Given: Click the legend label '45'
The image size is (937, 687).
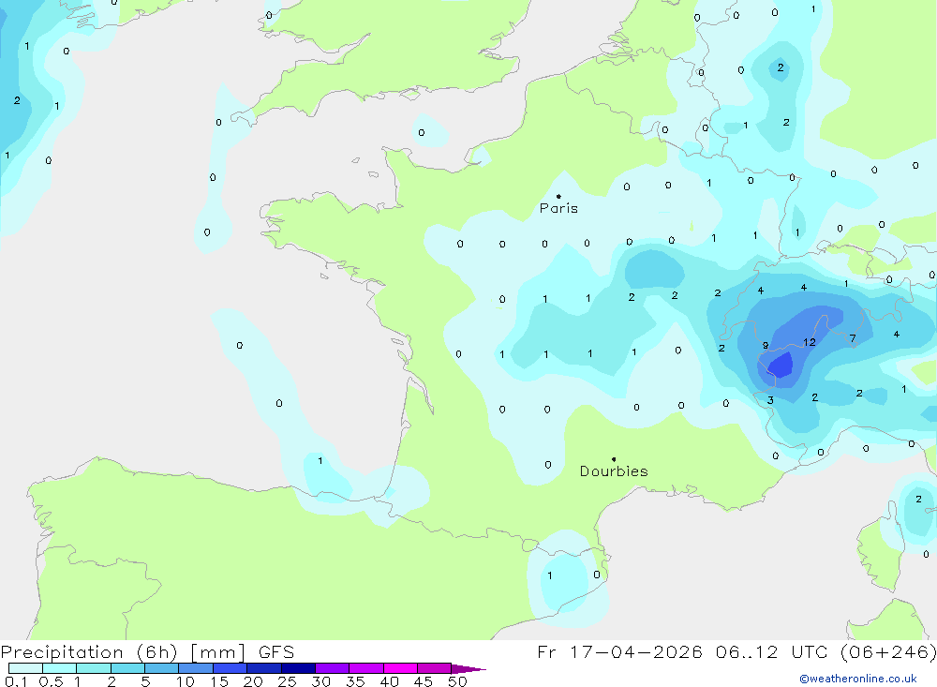Looking at the screenshot, I should pos(424,681).
